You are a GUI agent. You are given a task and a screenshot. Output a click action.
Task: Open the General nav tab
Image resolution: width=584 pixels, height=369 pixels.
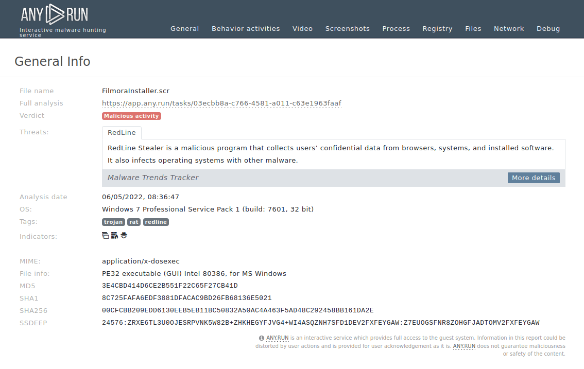(x=184, y=29)
